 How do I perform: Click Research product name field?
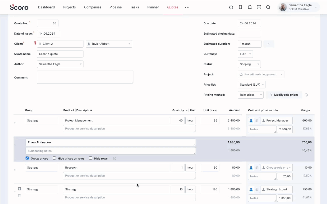116,167
